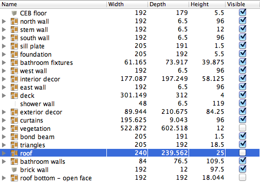
Task: Hide the deck via its checkbox
Action: (x=243, y=95)
